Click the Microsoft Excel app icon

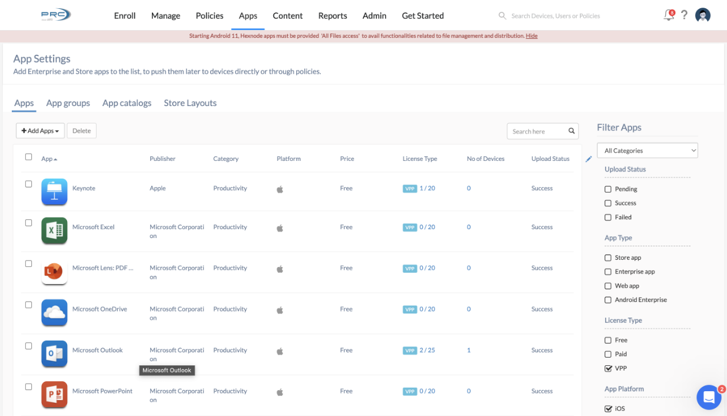54,229
